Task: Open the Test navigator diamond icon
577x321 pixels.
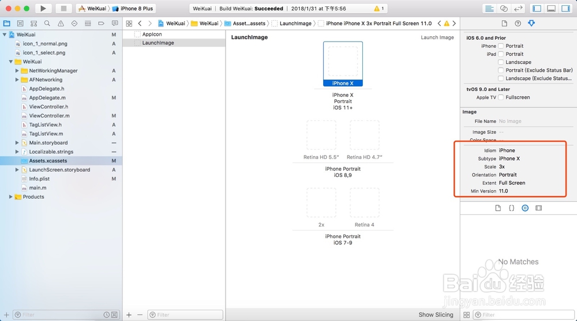Action: (74, 23)
